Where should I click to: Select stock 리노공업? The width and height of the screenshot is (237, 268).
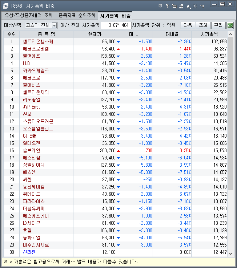32,100
